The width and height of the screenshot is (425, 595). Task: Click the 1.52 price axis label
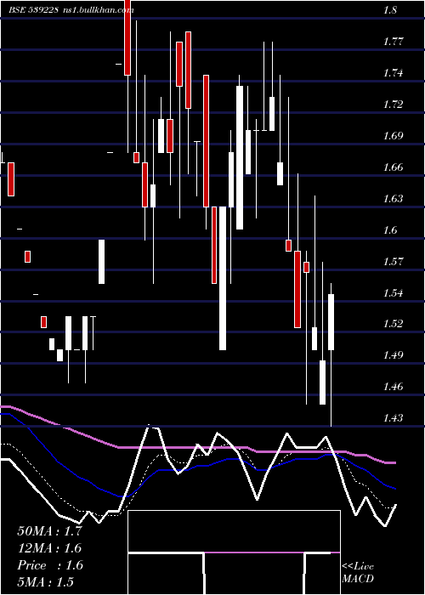pyautogui.click(x=393, y=324)
